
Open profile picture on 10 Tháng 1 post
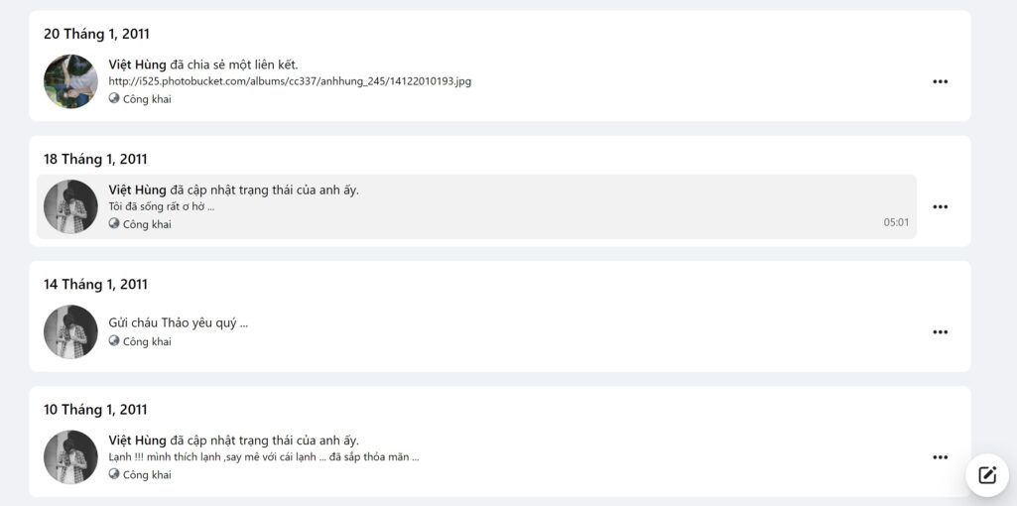pyautogui.click(x=70, y=457)
